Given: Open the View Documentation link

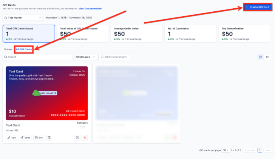Looking at the screenshot, I should click(90, 9).
